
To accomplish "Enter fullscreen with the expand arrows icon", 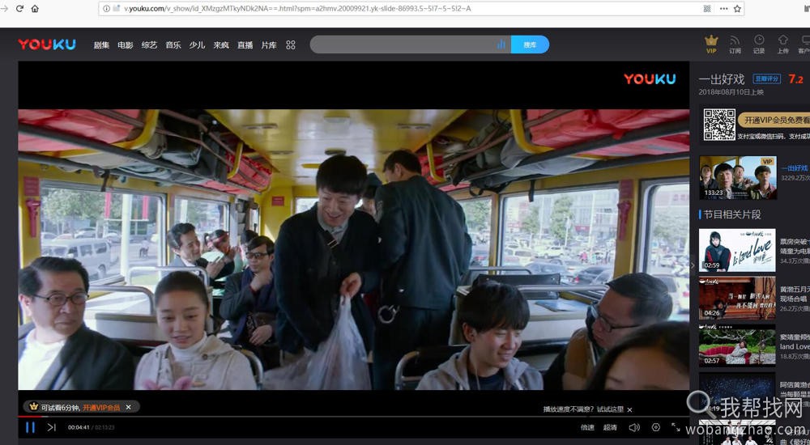I will (x=676, y=427).
